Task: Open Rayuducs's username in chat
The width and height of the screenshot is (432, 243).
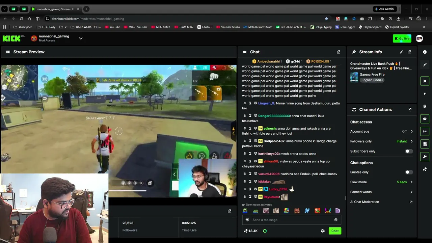Action: 271,197
